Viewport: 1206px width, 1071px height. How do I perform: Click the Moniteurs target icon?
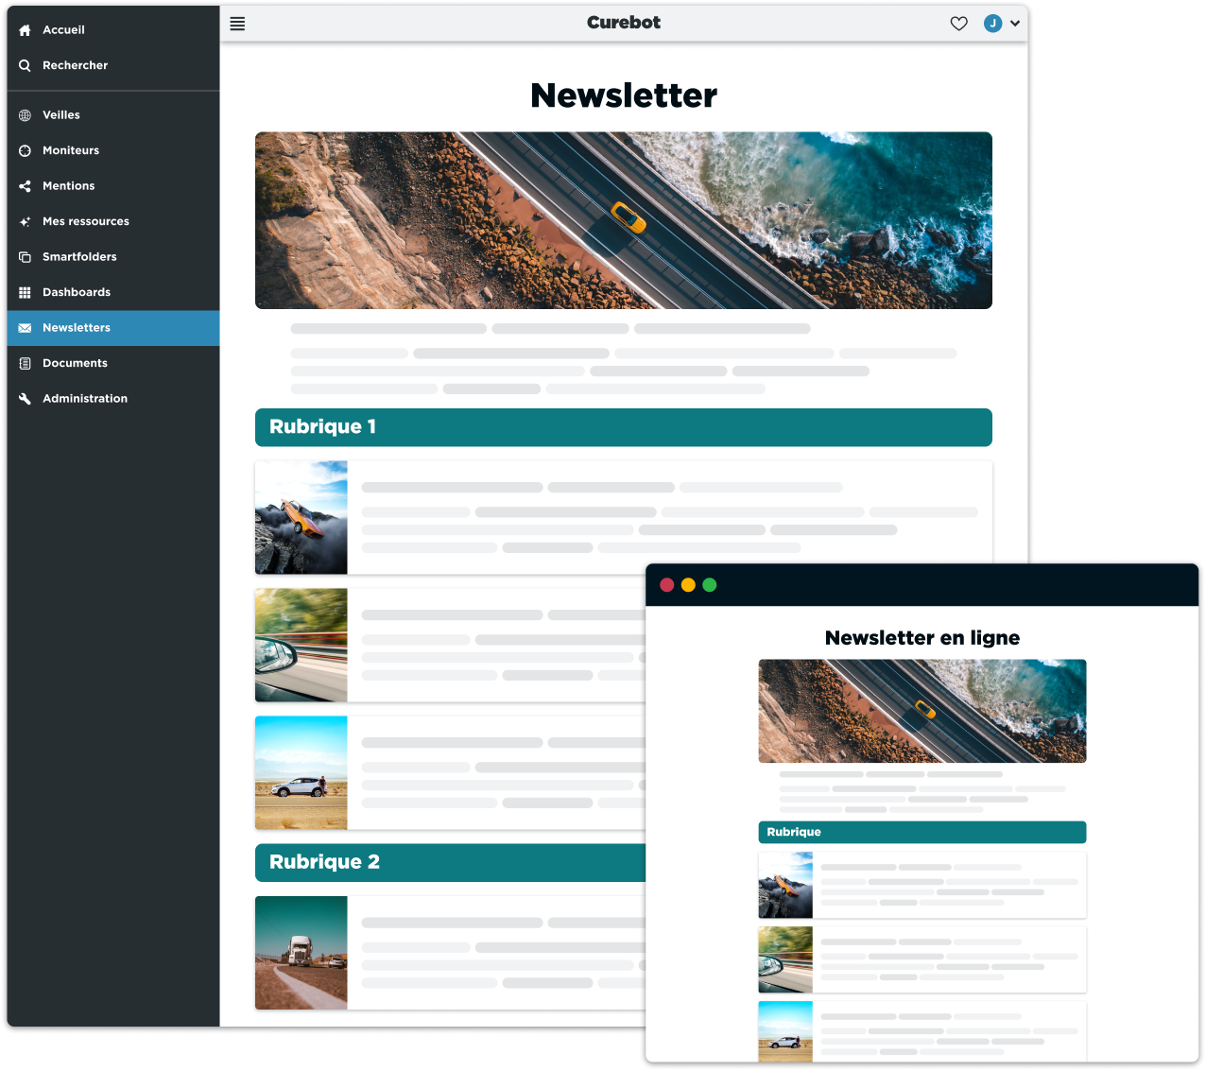pyautogui.click(x=25, y=150)
